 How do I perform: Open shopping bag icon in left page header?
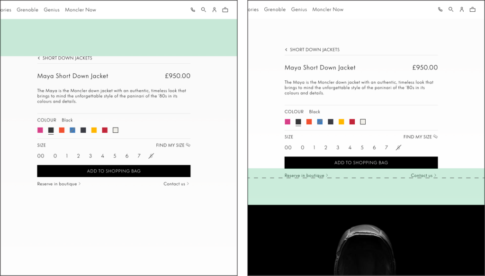(x=225, y=9)
